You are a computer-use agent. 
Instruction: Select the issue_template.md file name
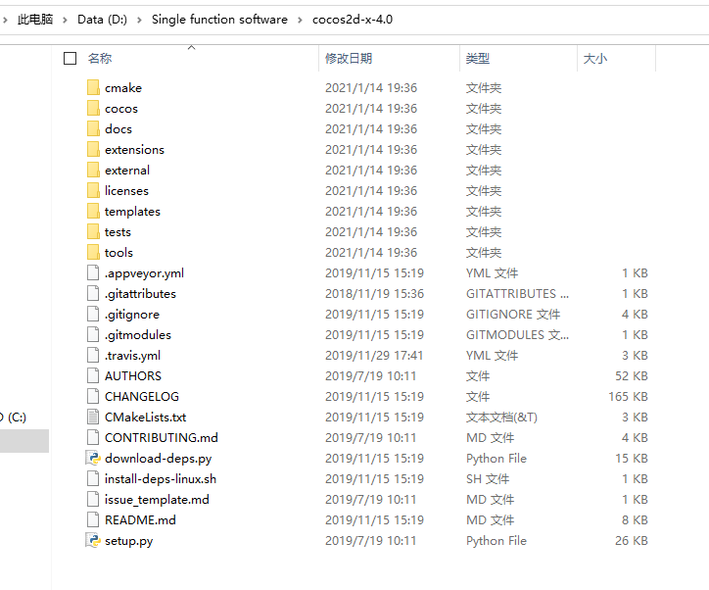pyautogui.click(x=157, y=500)
